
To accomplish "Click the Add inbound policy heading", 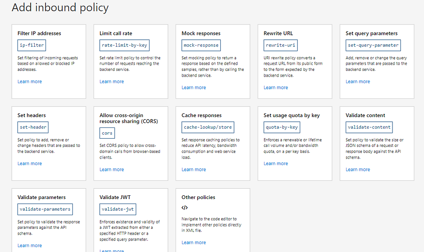I will (x=60, y=7).
